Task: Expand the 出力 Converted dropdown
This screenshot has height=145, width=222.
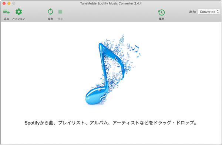Action: click(x=209, y=12)
